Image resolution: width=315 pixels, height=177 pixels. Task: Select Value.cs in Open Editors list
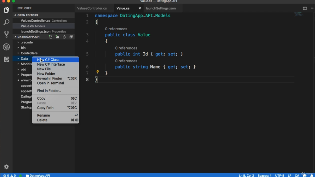tap(43, 26)
